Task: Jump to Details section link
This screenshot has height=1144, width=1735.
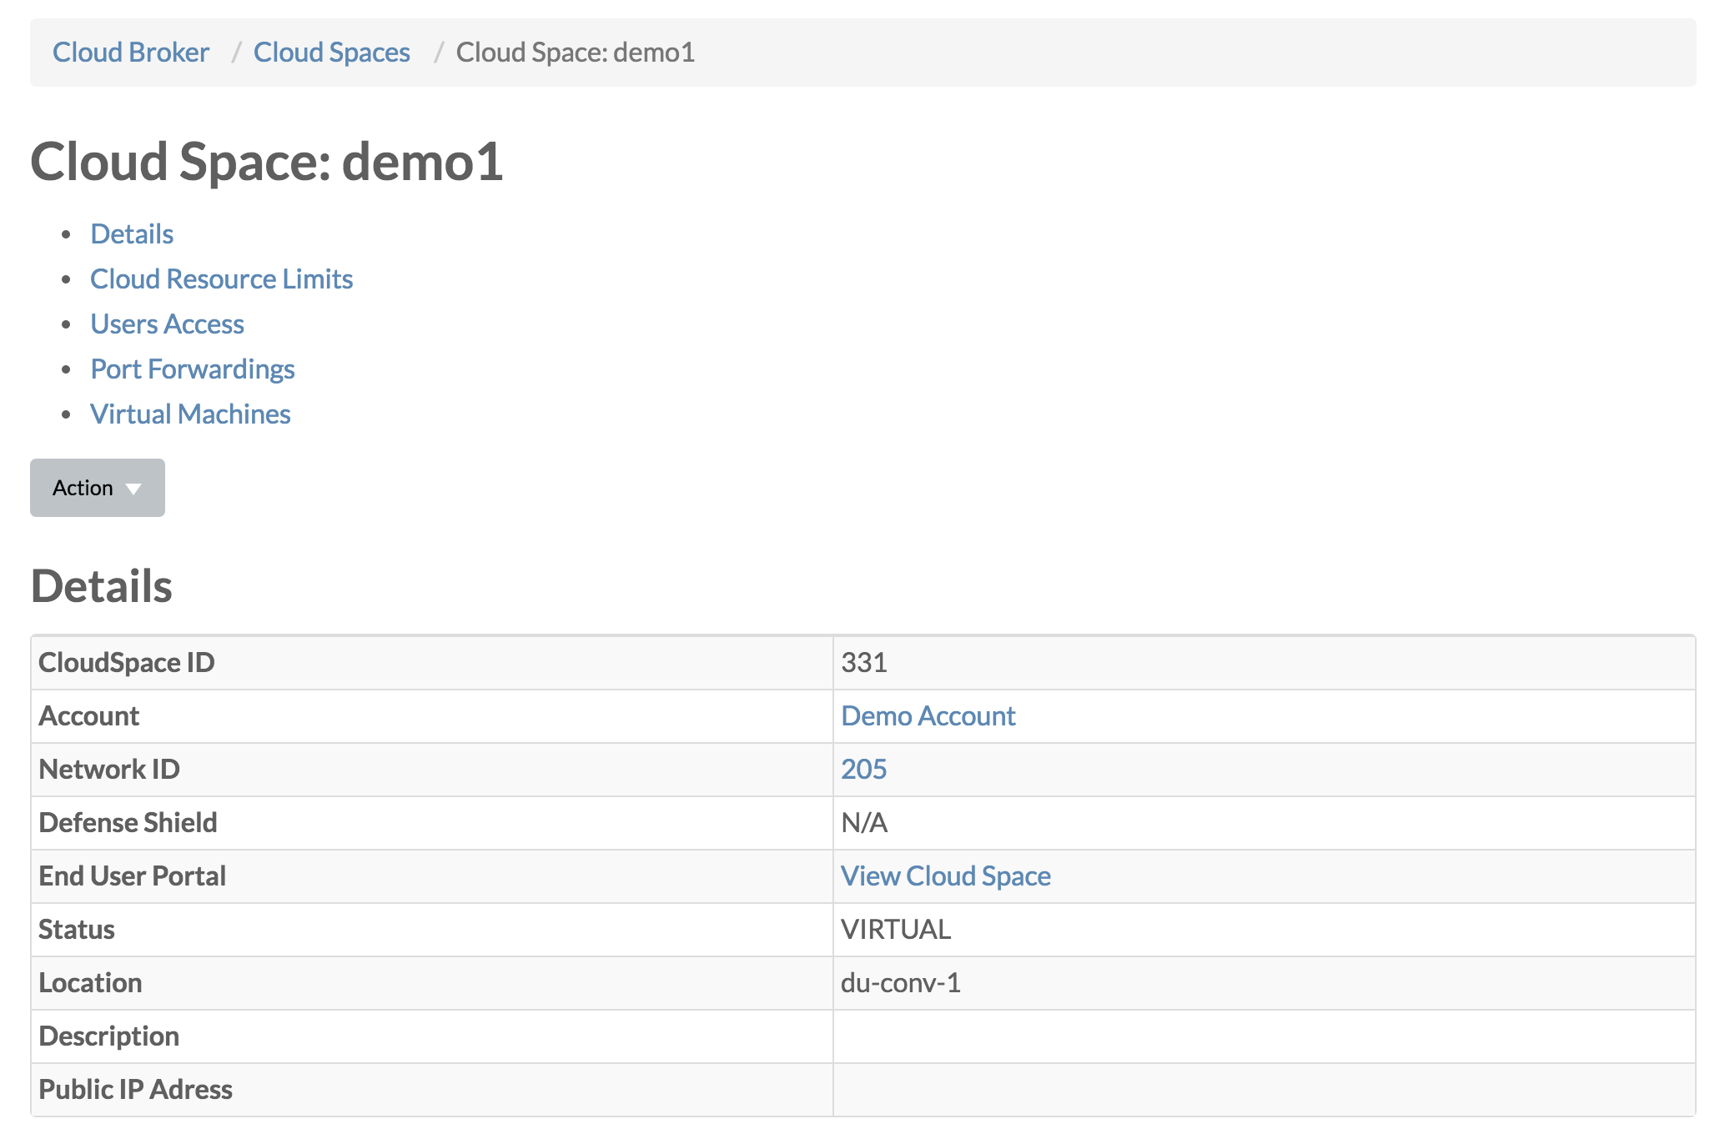Action: pyautogui.click(x=132, y=234)
